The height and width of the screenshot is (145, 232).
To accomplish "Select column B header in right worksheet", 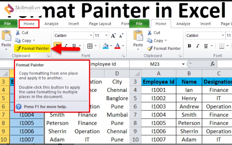I will tap(189, 73).
